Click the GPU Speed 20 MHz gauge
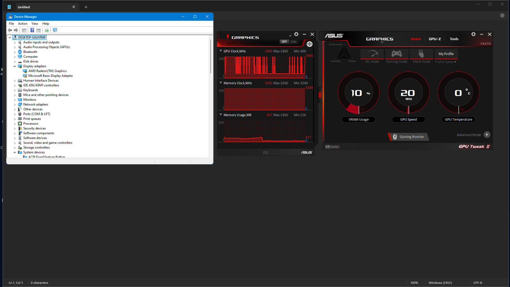Image resolution: width=510 pixels, height=287 pixels. (x=409, y=93)
